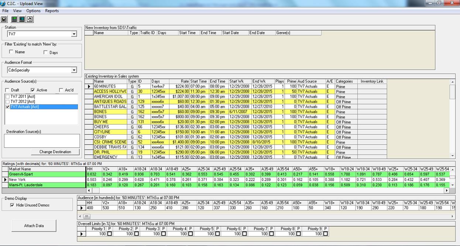Viewport: 460px width, 246px height.
Task: Click the existing inventory vertical scrollbar thumb
Action: click(x=452, y=91)
